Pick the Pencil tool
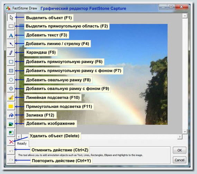The width and height of the screenshot is (197, 174). click(x=11, y=52)
